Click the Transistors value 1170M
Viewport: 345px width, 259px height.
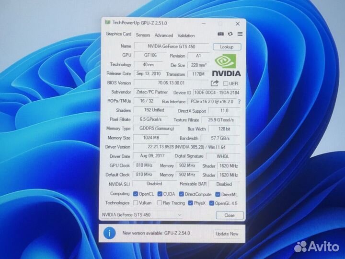point(198,74)
